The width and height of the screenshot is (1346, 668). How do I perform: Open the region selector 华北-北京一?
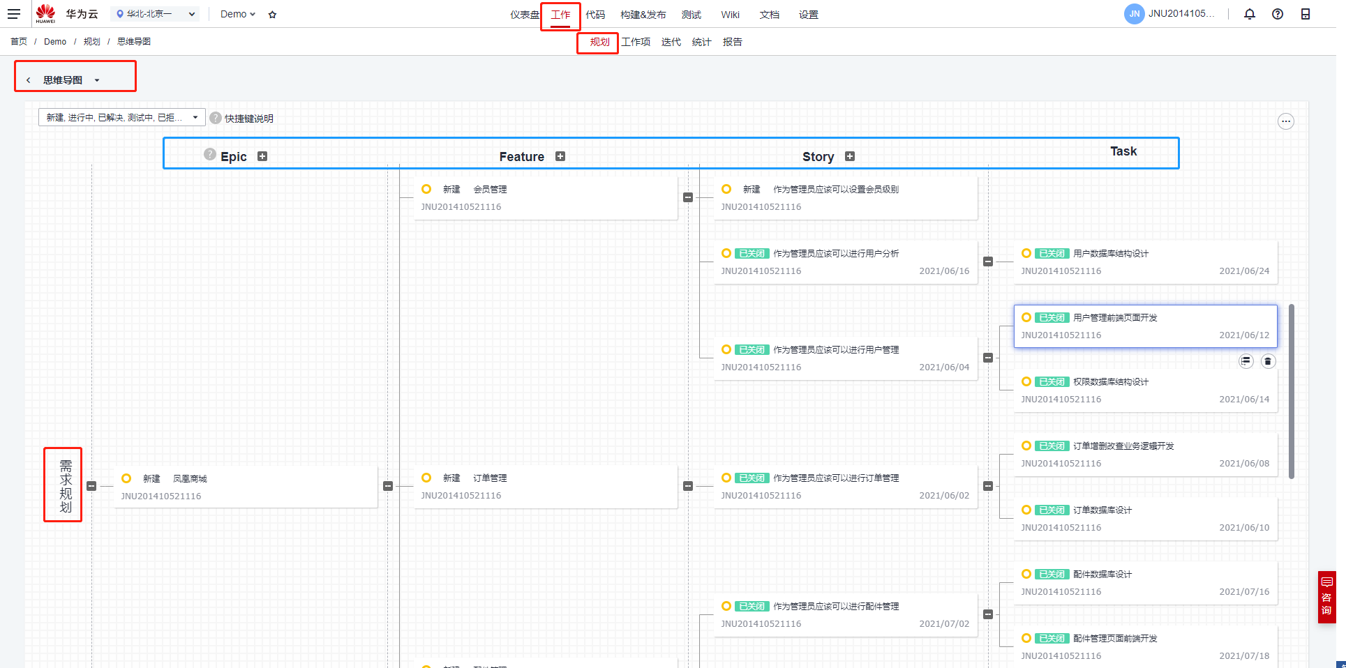(155, 14)
